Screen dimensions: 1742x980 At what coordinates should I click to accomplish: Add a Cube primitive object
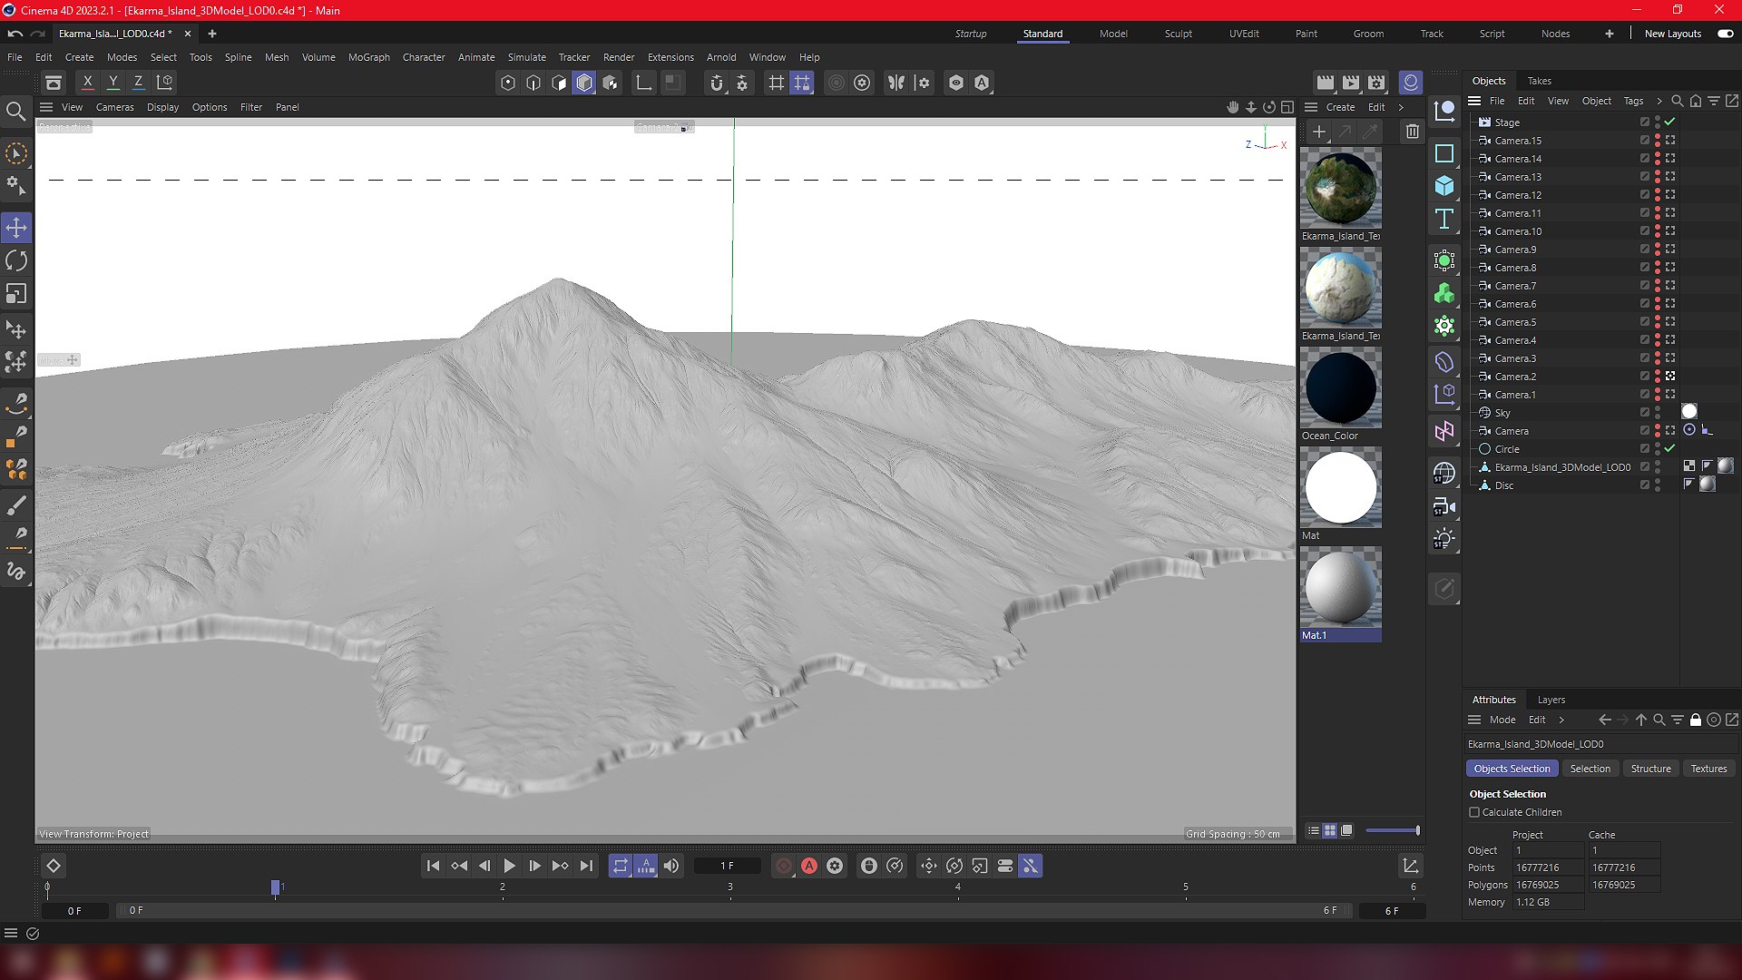(1444, 186)
